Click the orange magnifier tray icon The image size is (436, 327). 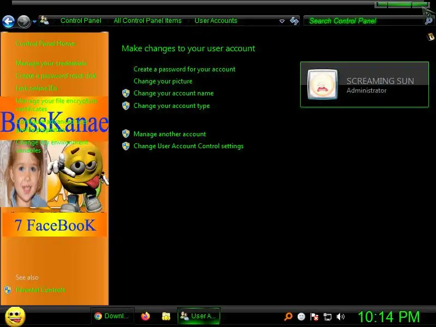pos(288,317)
